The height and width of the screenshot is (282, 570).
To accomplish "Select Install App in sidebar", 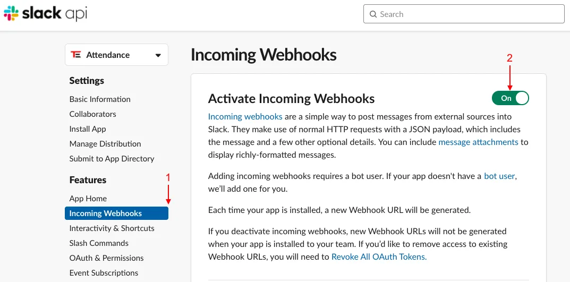I will pyautogui.click(x=88, y=129).
